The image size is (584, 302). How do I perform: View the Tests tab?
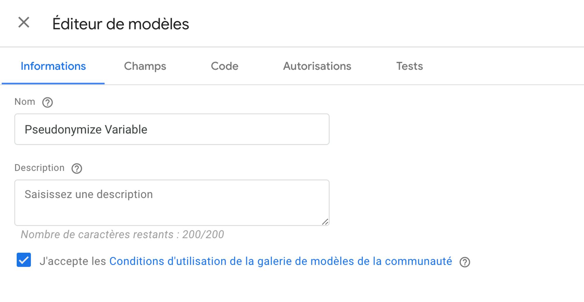tap(409, 66)
